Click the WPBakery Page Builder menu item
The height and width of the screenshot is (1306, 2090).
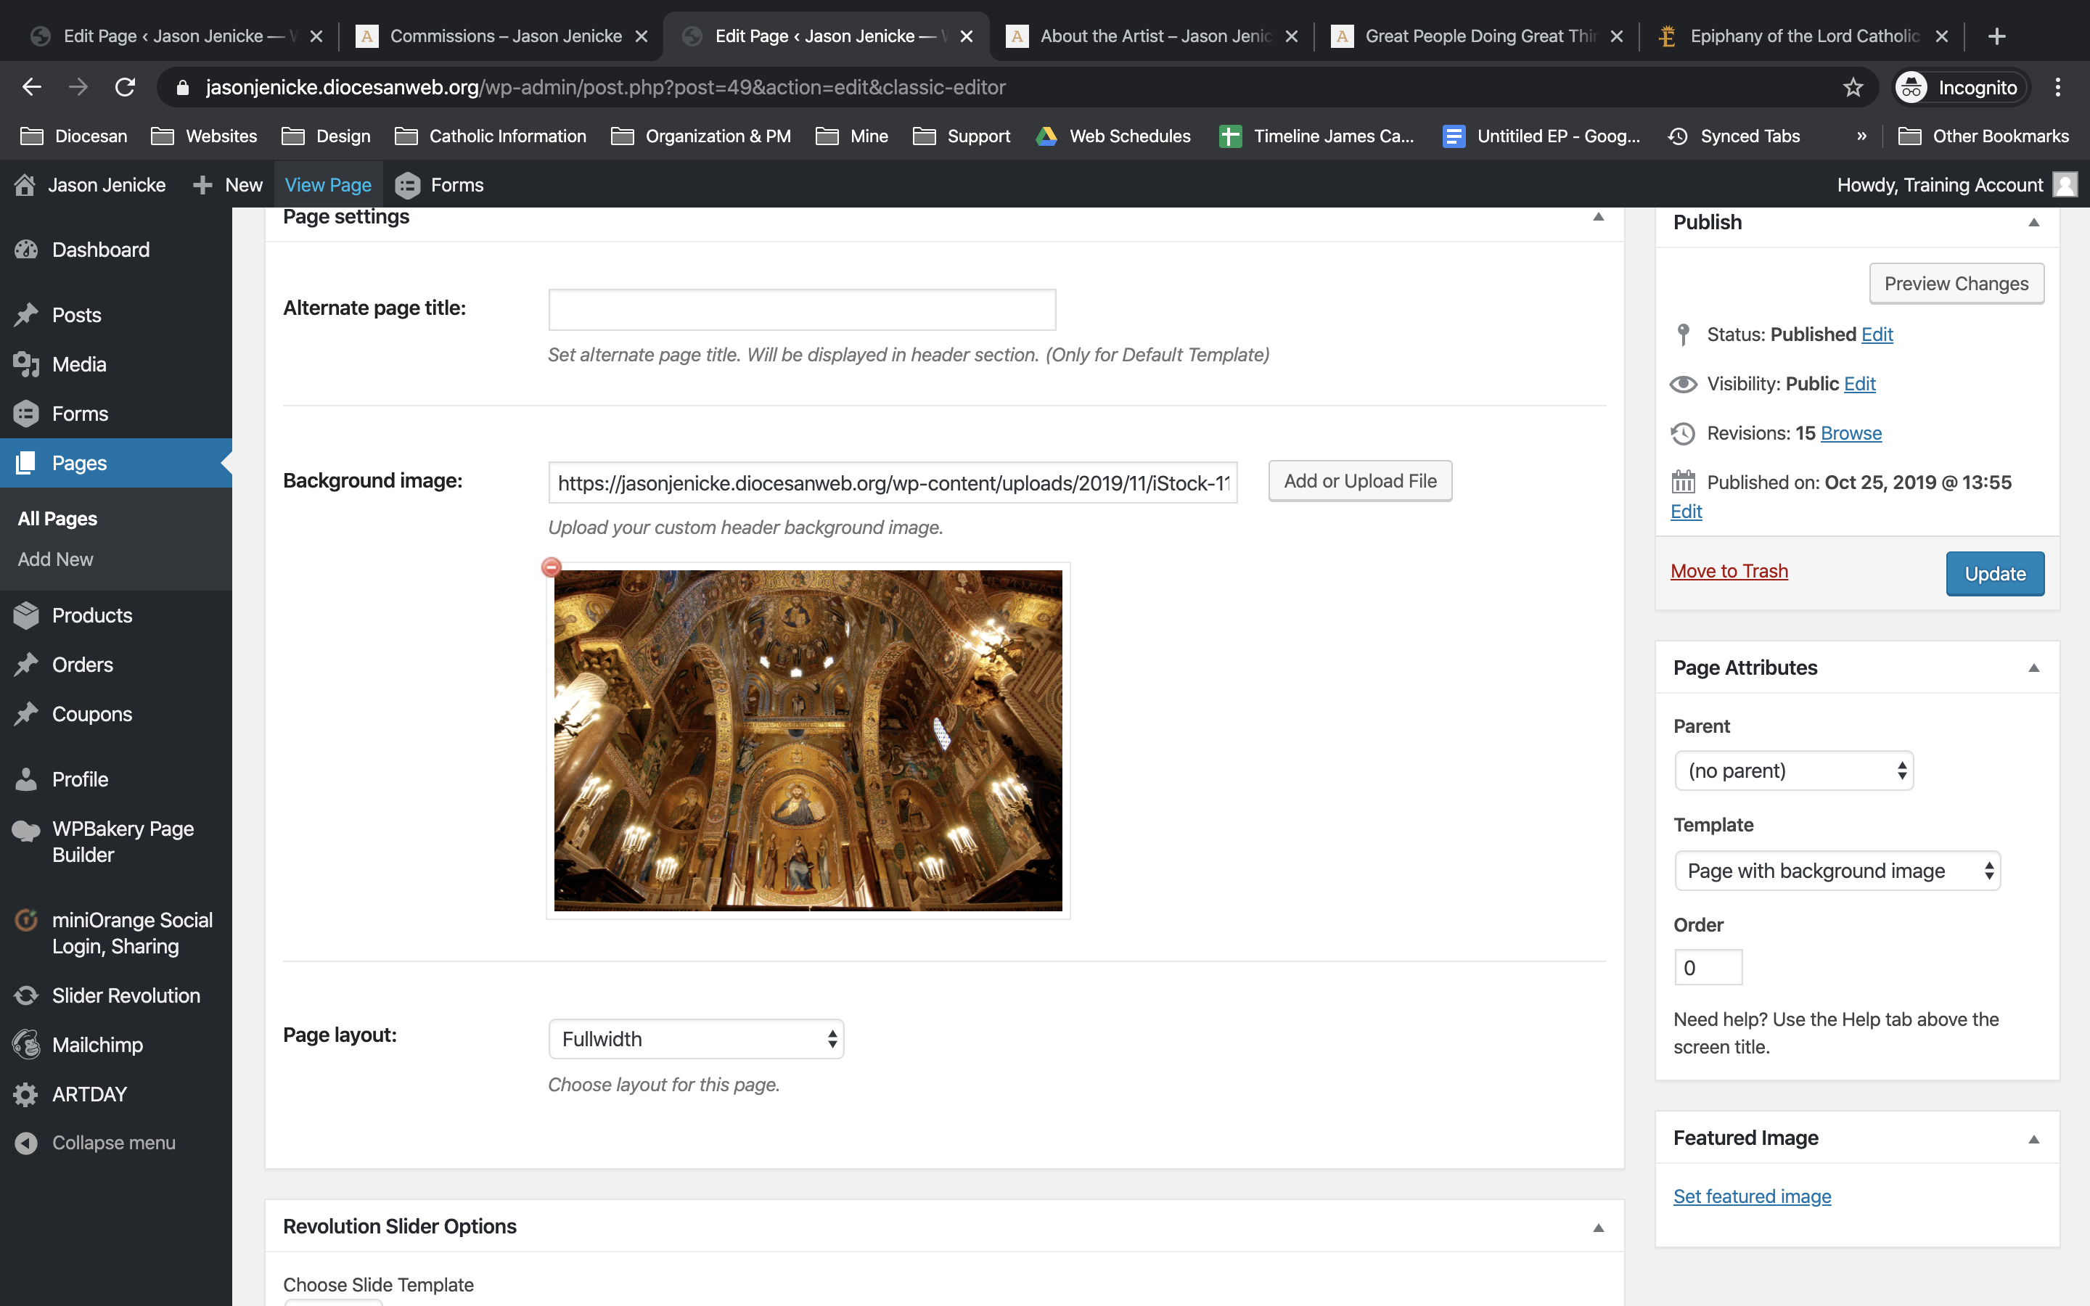coord(122,842)
